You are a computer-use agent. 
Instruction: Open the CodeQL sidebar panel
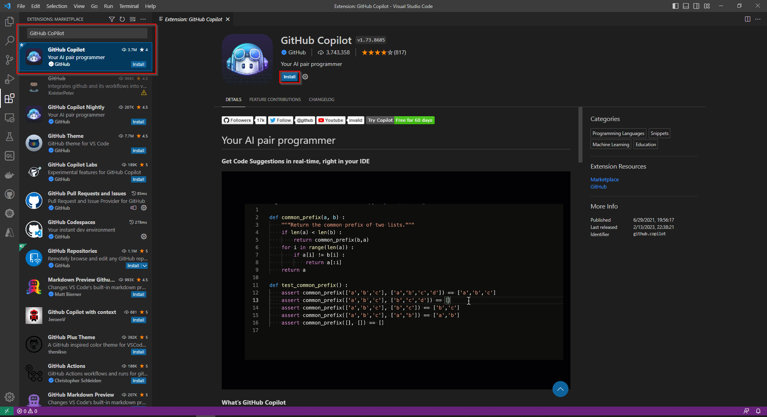pyautogui.click(x=9, y=156)
